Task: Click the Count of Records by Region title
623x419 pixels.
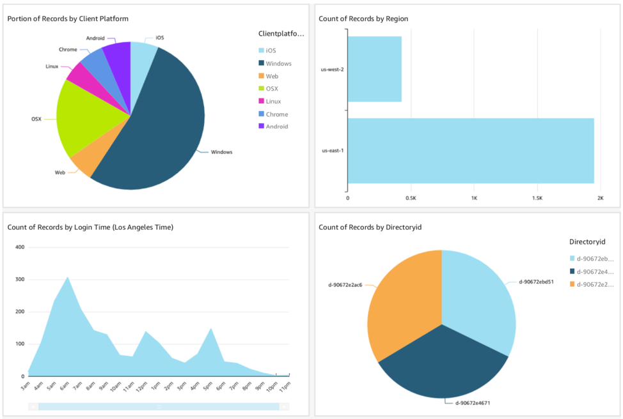Action: click(x=363, y=19)
